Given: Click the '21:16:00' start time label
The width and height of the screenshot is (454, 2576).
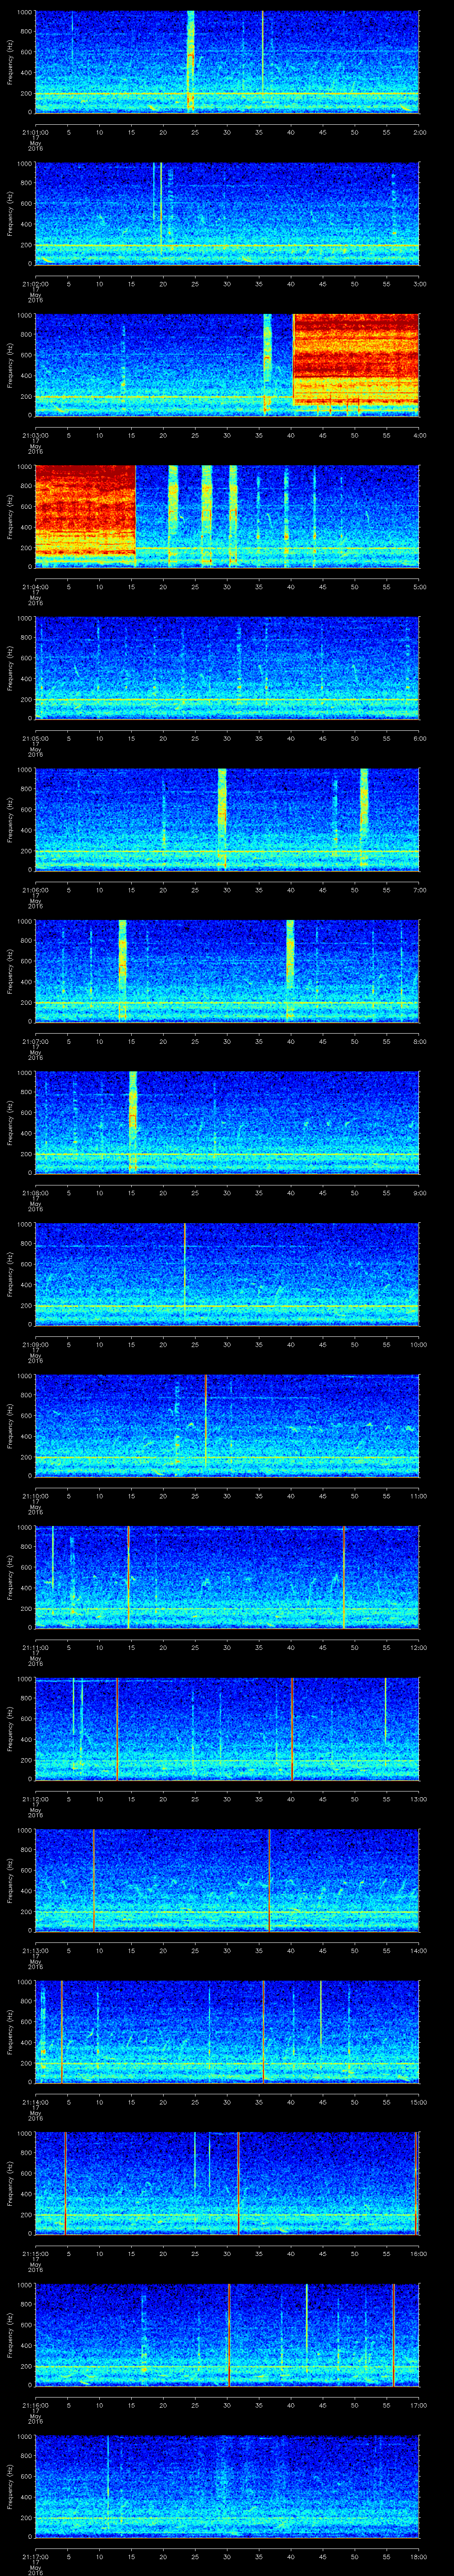Looking at the screenshot, I should [x=35, y=2404].
